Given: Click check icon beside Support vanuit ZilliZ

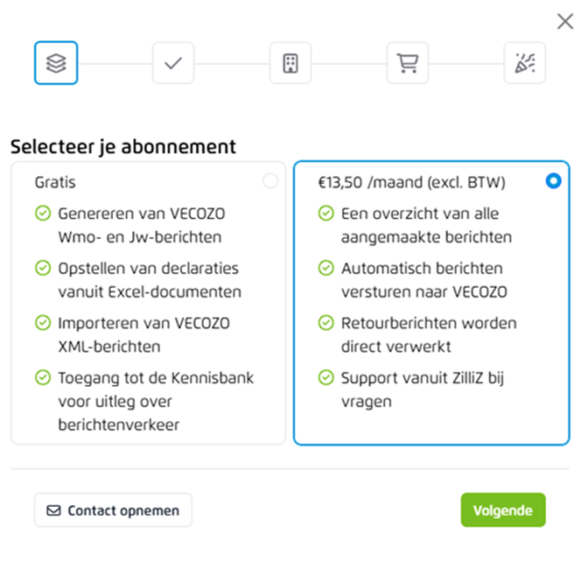Looking at the screenshot, I should (x=325, y=378).
